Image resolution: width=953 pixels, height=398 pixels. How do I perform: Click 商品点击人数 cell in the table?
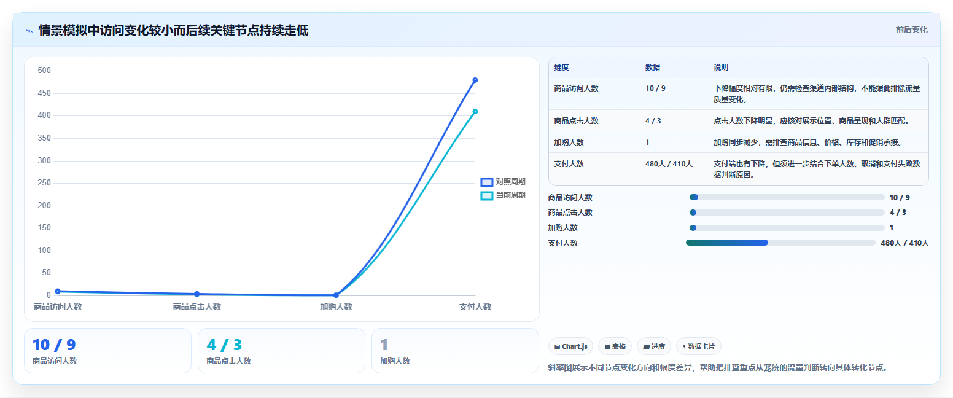tap(576, 120)
